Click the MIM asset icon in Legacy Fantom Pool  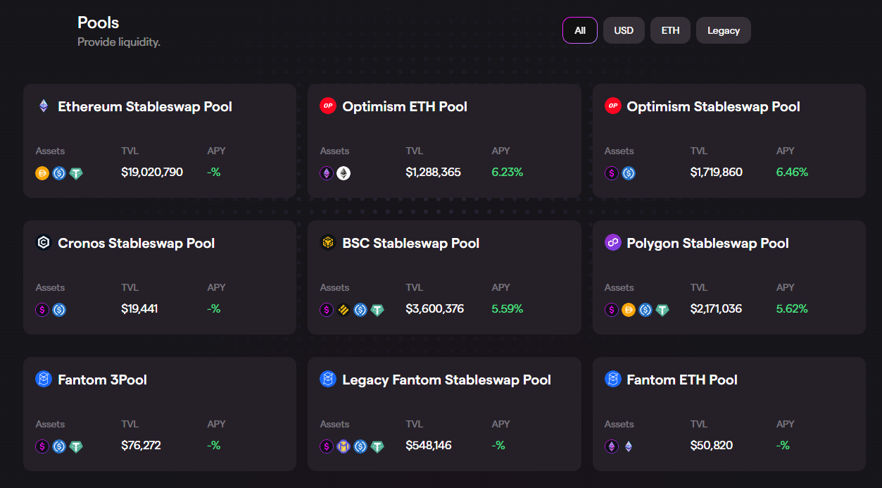[x=344, y=446]
